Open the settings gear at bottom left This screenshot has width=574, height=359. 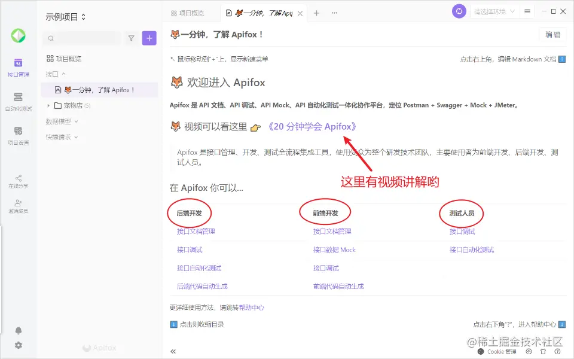pyautogui.click(x=19, y=345)
